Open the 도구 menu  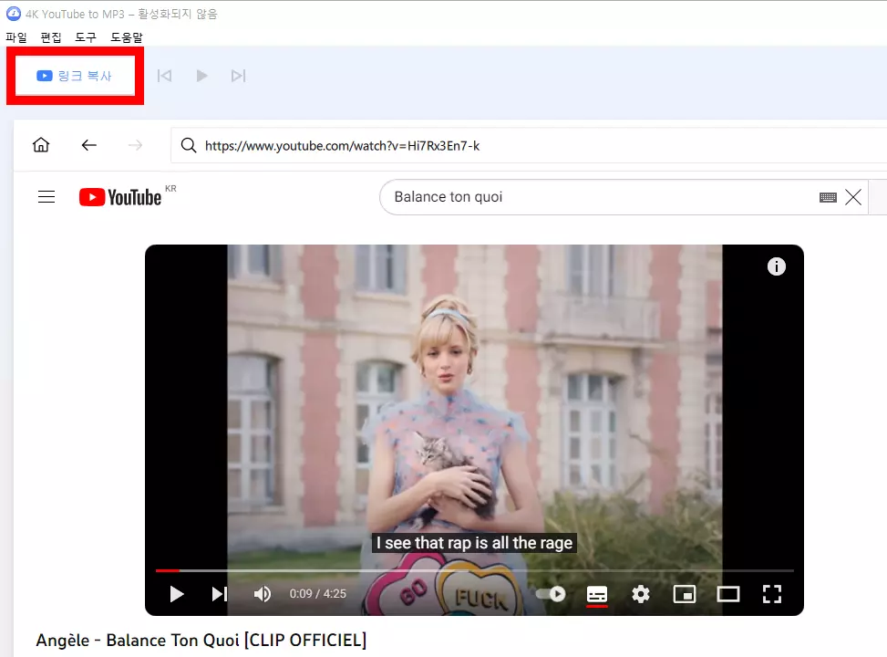point(86,37)
